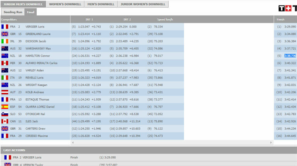This screenshot has width=297, height=166.
Task: Switch to the Women's Downhill tab
Action: coord(62,5)
